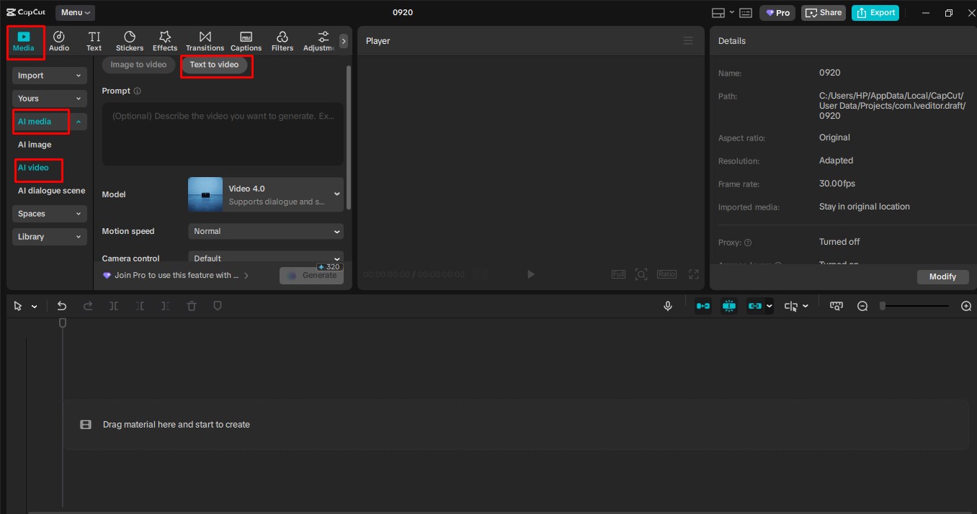Screen dimensions: 977x514
Task: Open the Audio panel
Action: pyautogui.click(x=59, y=42)
